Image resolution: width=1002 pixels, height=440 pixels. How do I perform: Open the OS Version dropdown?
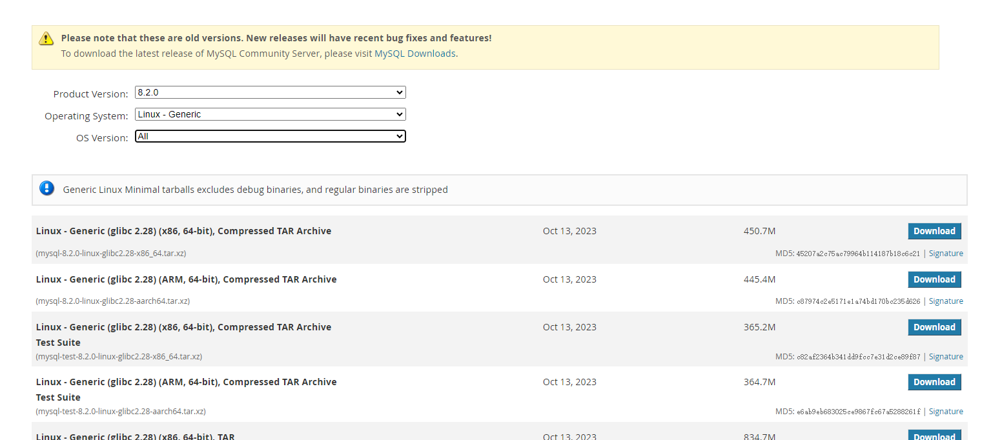270,137
